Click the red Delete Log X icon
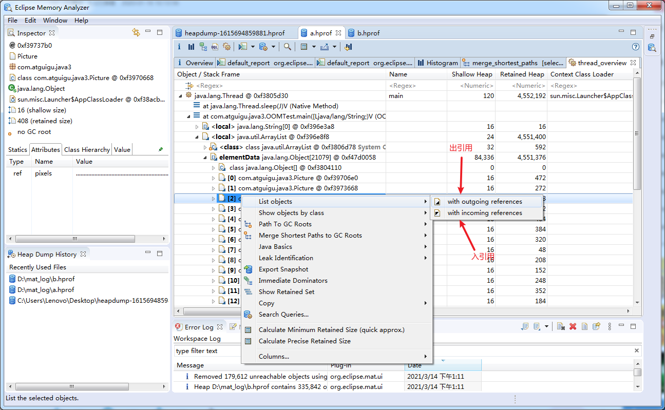Viewport: 665px width, 410px height. tap(573, 326)
